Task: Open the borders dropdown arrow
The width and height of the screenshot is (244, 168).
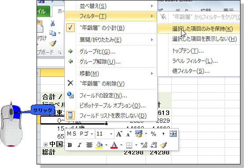Action: [136, 145]
